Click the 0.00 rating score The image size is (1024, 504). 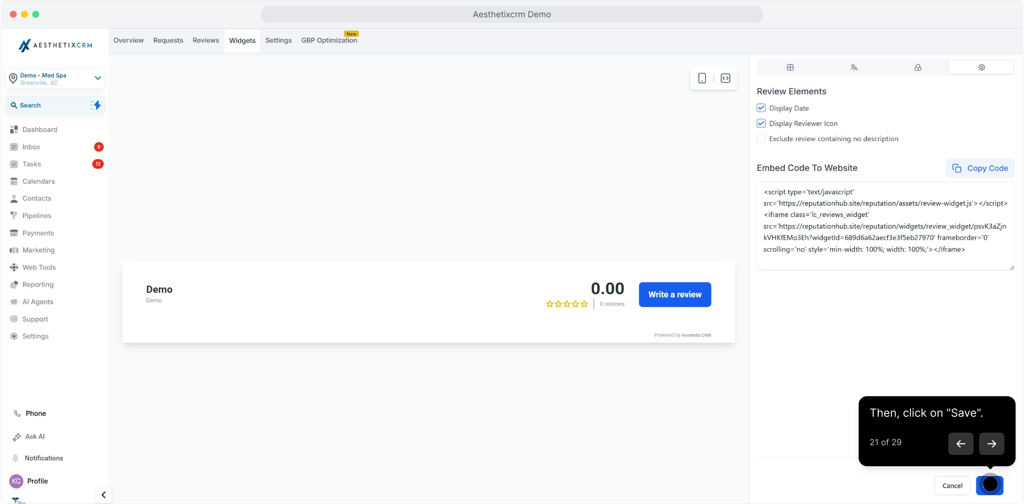pyautogui.click(x=607, y=288)
